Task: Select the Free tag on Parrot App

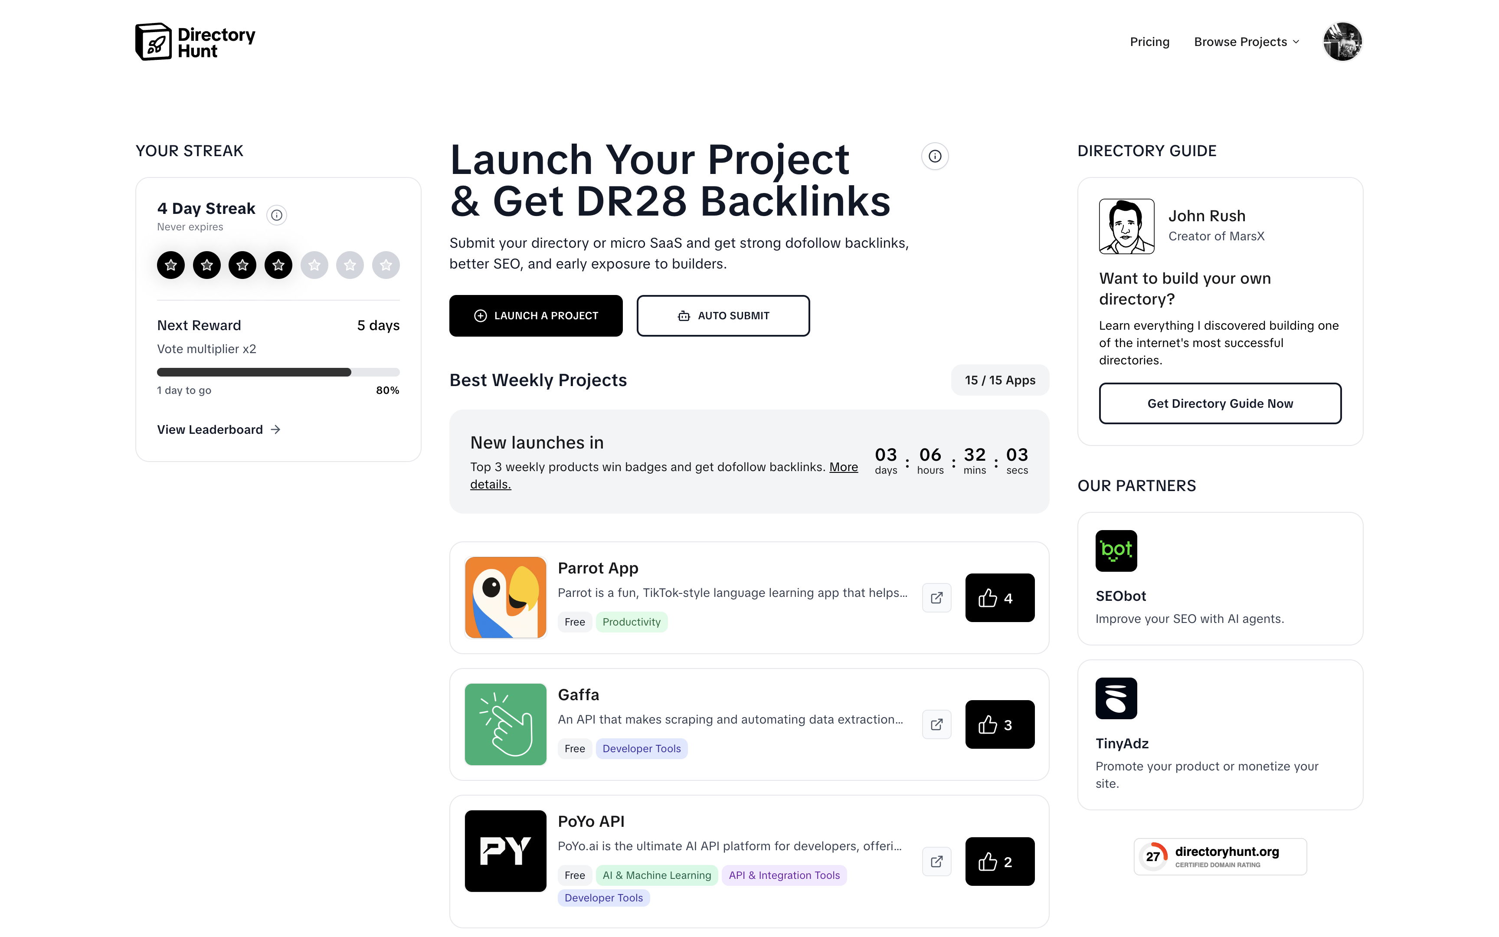Action: click(x=574, y=622)
